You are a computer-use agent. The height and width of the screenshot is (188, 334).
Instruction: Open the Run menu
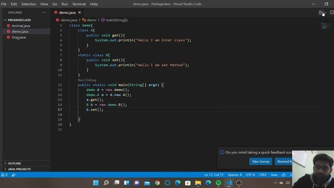(x=65, y=4)
